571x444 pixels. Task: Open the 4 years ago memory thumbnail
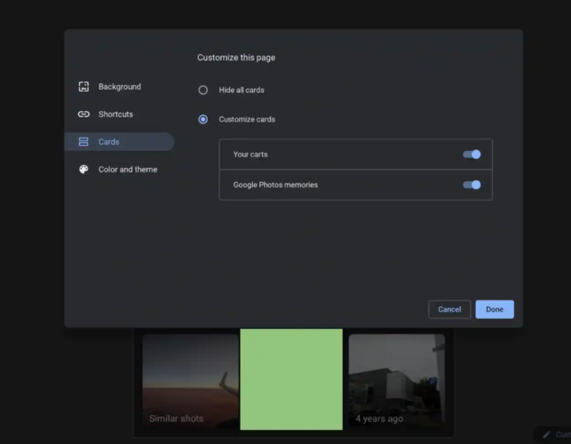pyautogui.click(x=396, y=381)
